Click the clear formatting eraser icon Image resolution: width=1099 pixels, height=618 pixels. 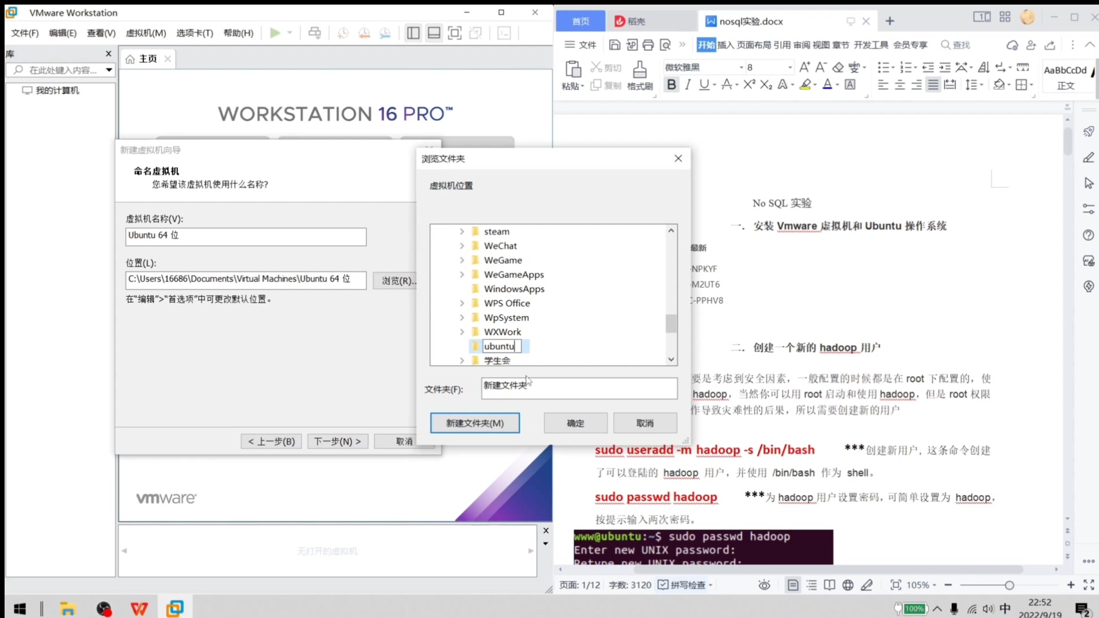coord(838,68)
